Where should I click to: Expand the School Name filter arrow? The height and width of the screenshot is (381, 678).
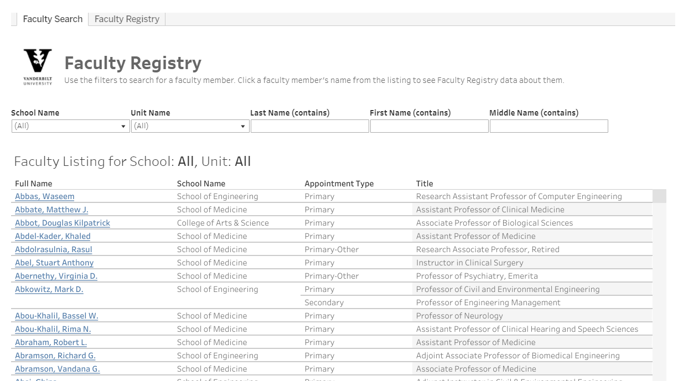click(x=123, y=126)
